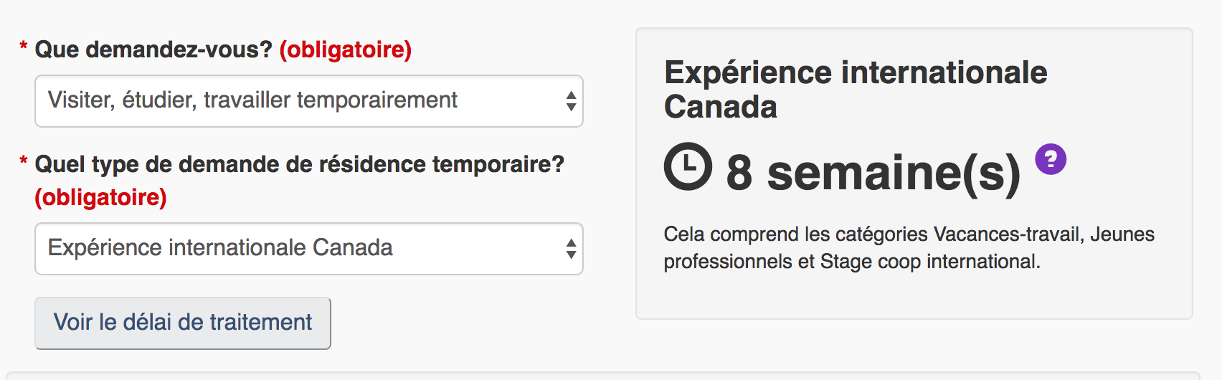The image size is (1222, 380).
Task: Click the 'Expérience internationale Canada' result heading
Action: [x=855, y=73]
